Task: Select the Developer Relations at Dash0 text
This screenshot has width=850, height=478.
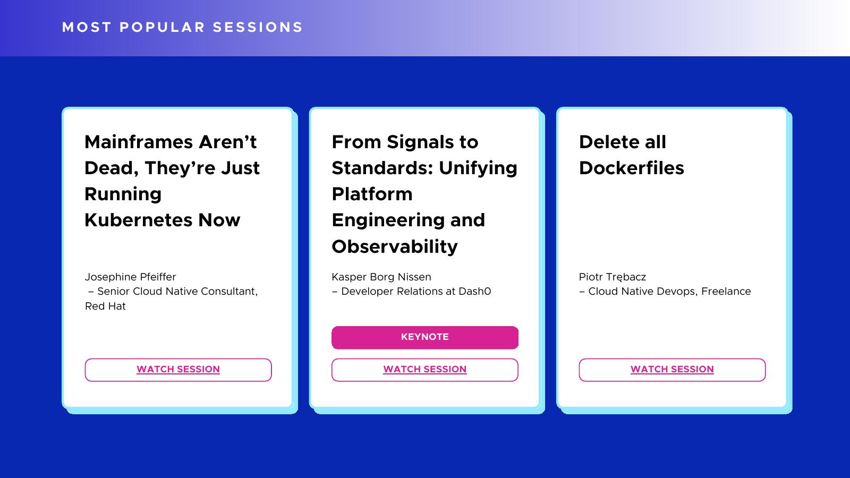Action: (415, 291)
